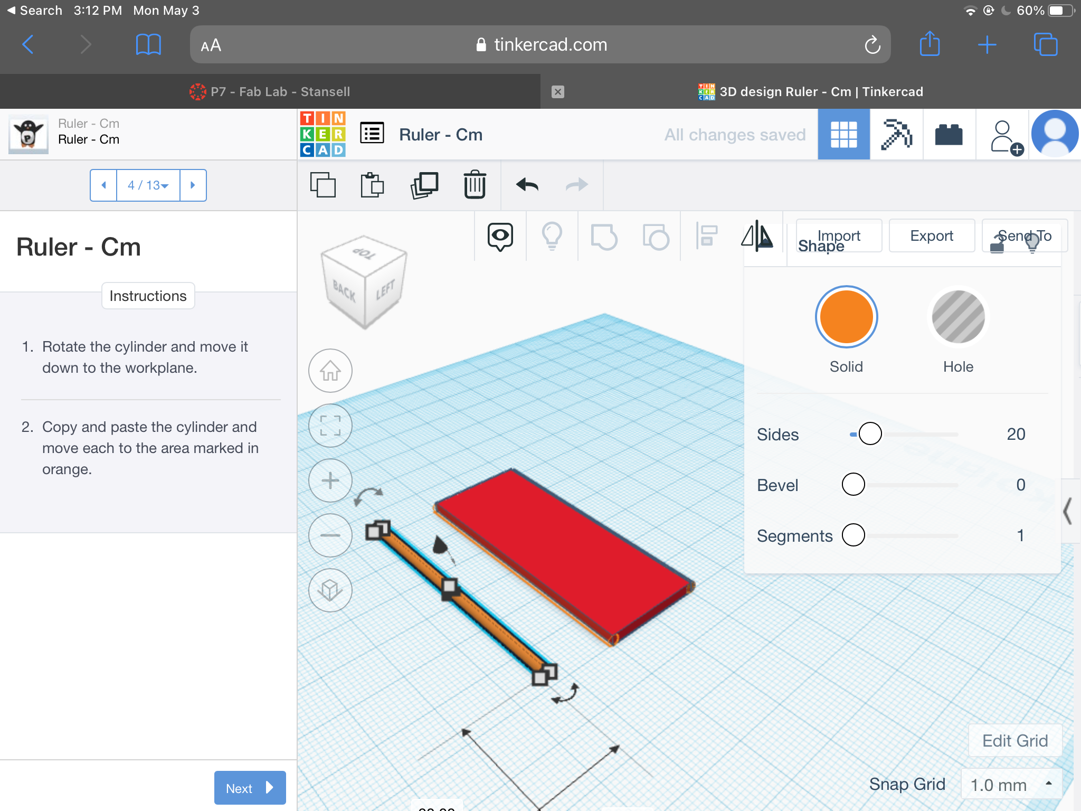Open a new Safari tab
This screenshot has width=1081, height=811.
tap(987, 45)
